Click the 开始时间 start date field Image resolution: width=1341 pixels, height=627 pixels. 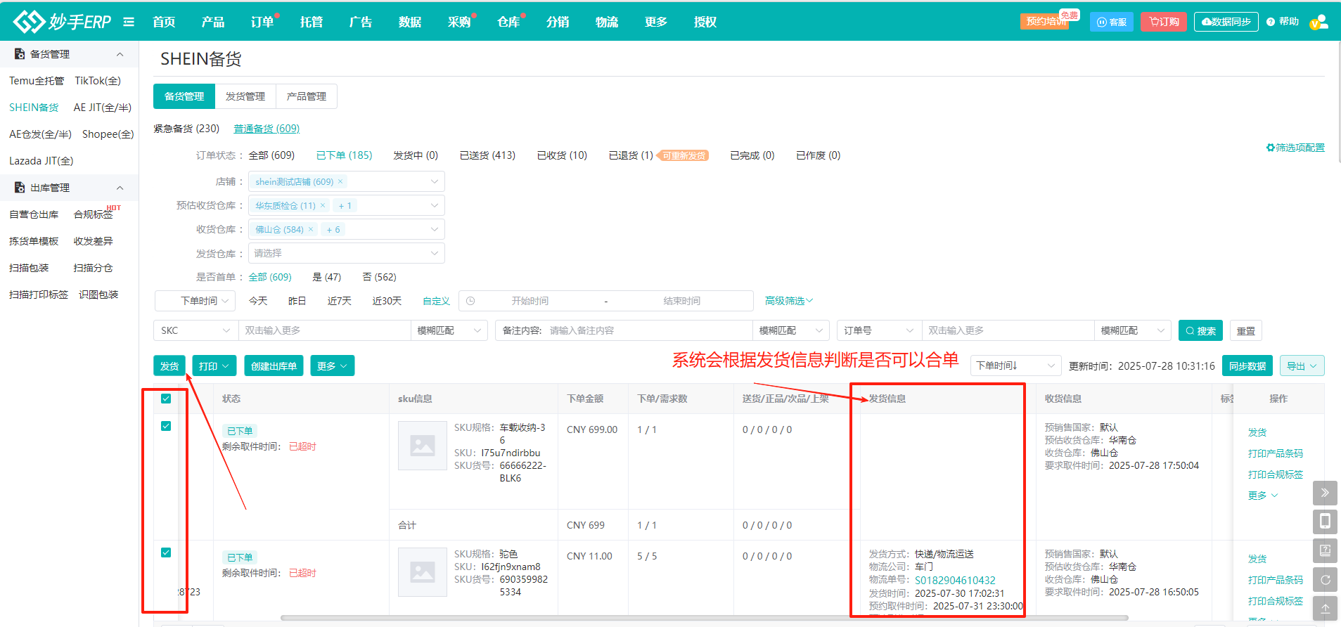pos(530,301)
